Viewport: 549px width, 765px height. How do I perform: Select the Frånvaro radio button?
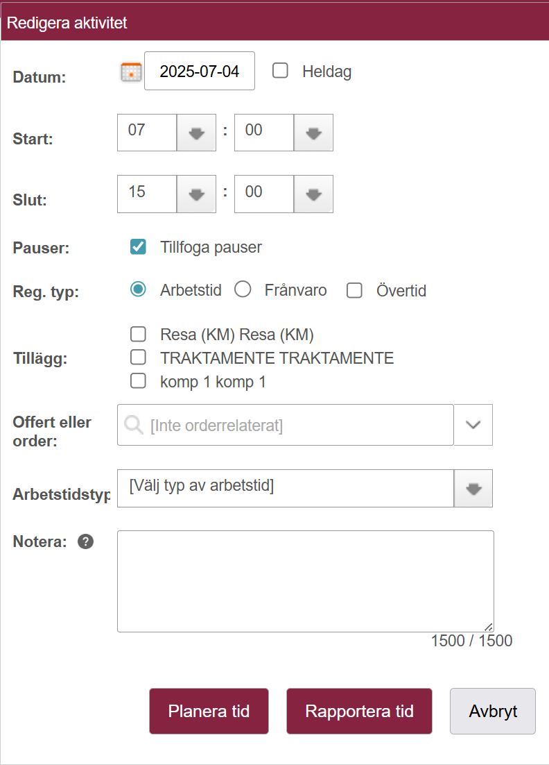click(x=243, y=289)
